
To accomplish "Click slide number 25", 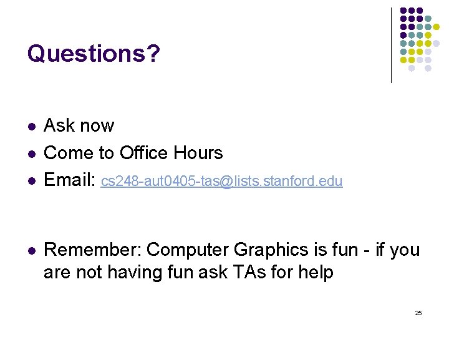I will point(418,312).
